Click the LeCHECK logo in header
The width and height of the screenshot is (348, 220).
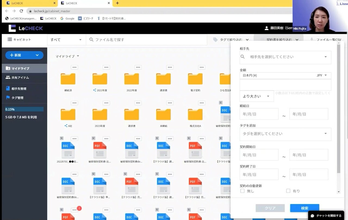26,28
